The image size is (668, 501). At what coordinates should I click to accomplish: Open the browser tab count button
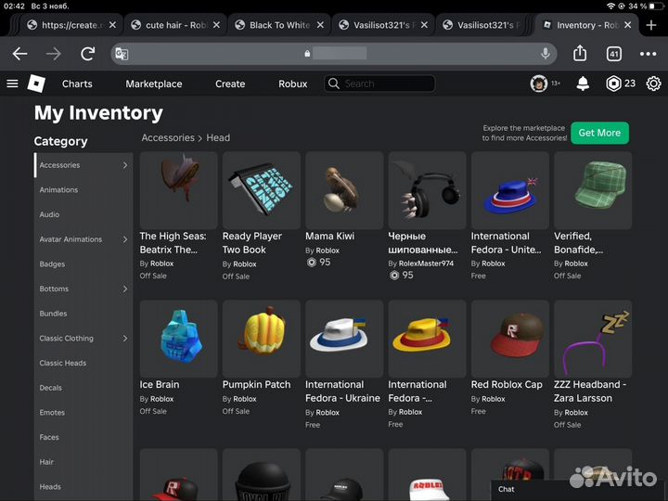click(x=613, y=54)
